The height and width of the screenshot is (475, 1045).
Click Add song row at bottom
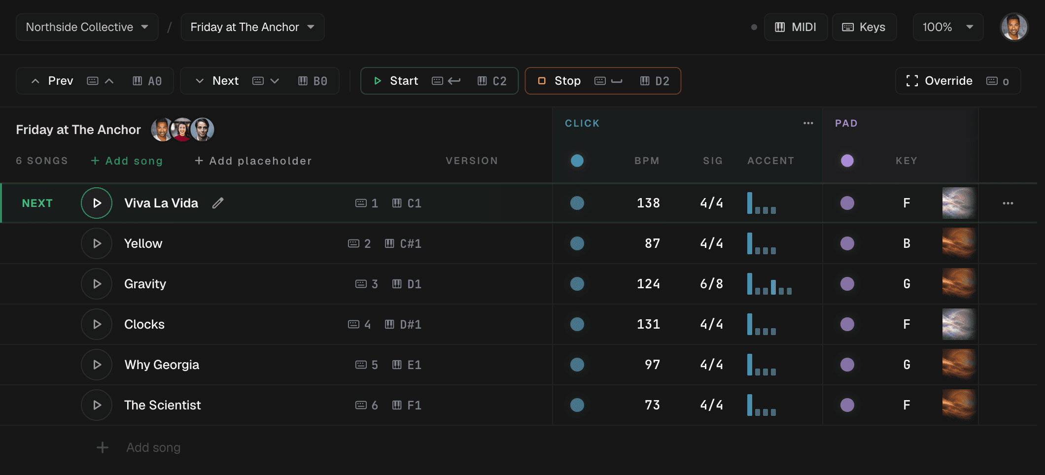[139, 447]
